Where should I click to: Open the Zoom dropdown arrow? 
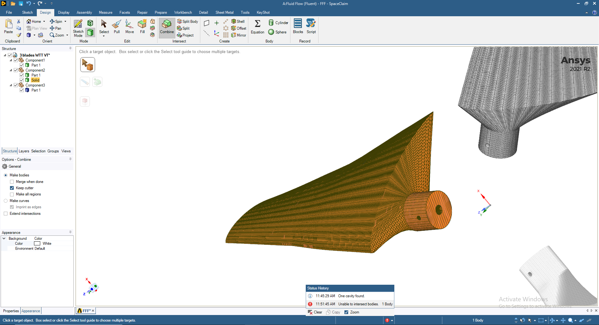67,35
